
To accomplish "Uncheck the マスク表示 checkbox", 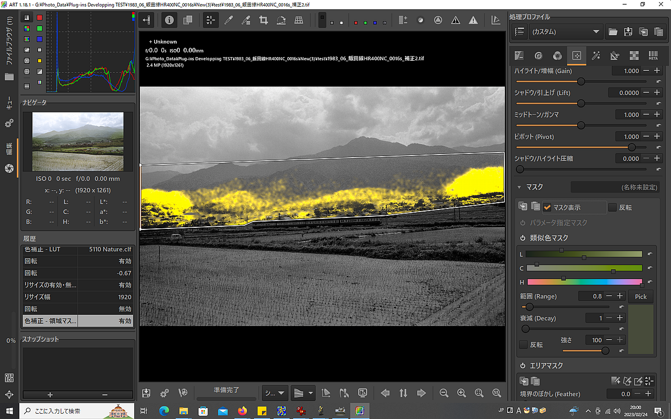I will click(x=547, y=207).
